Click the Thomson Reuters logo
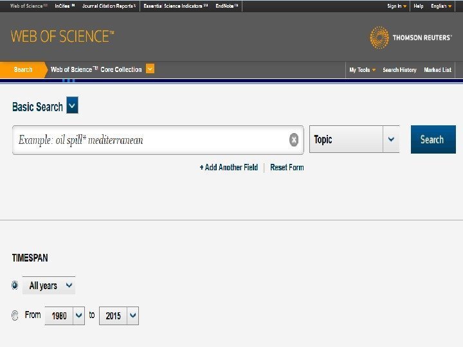The image size is (463, 347). click(410, 37)
